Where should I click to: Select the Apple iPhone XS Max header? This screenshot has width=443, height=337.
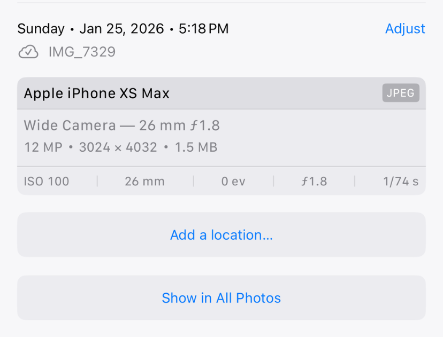(x=96, y=93)
